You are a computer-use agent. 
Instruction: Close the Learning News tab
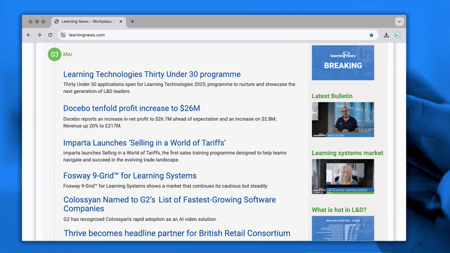(x=121, y=21)
